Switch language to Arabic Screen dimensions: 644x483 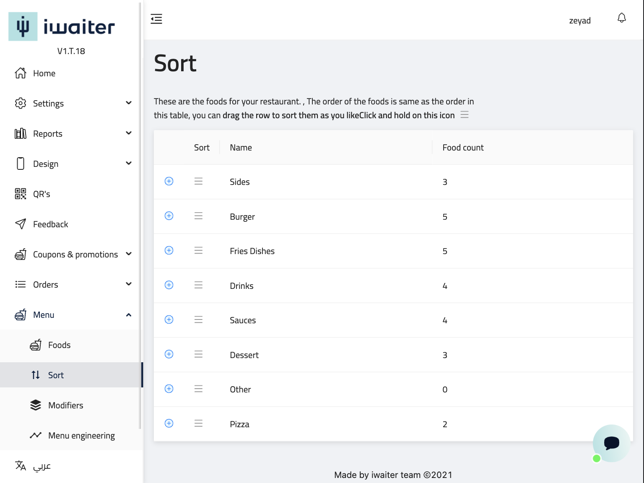tap(42, 466)
